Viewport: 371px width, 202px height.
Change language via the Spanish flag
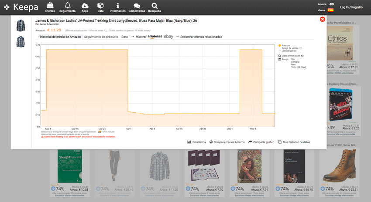point(330,10)
